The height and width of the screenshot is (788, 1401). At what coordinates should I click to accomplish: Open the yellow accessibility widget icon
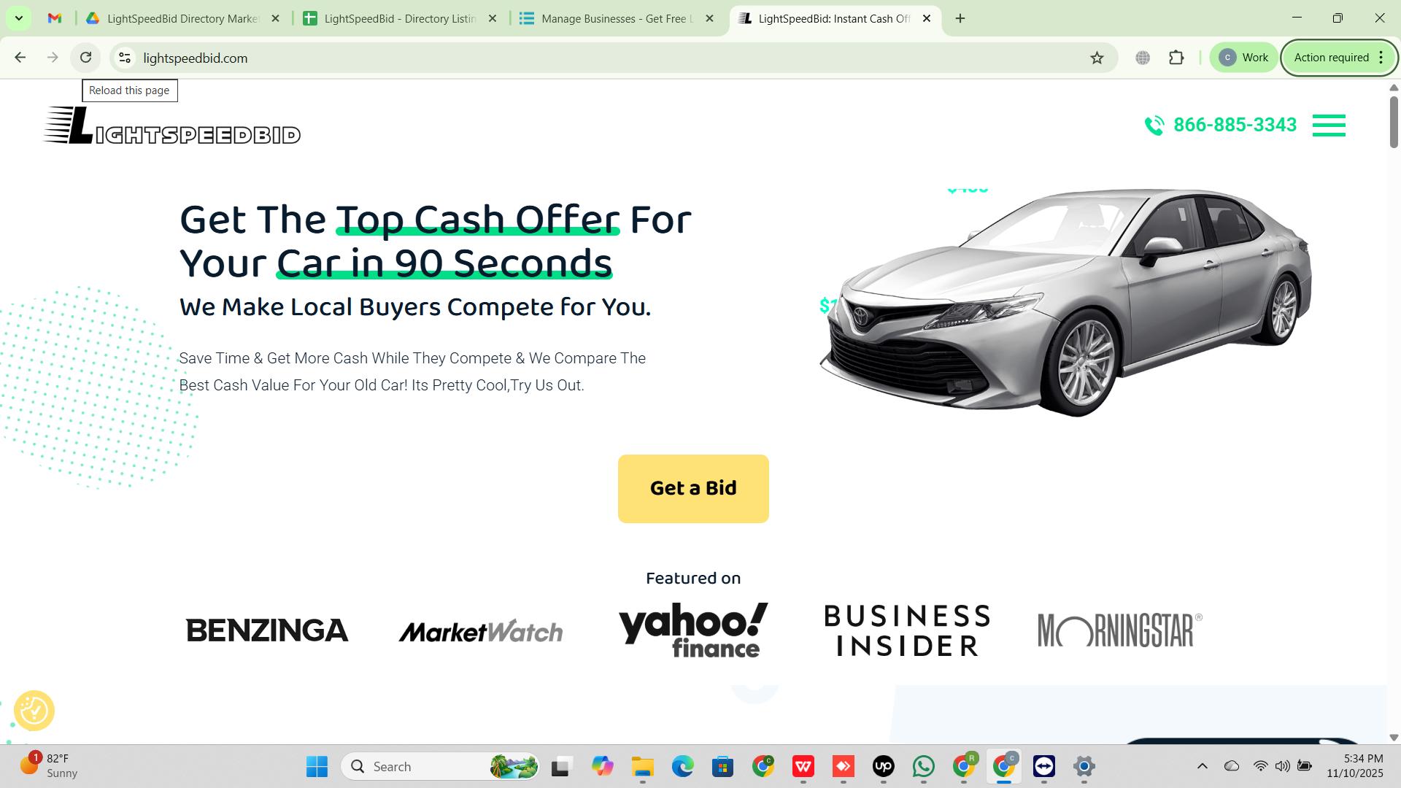(34, 710)
